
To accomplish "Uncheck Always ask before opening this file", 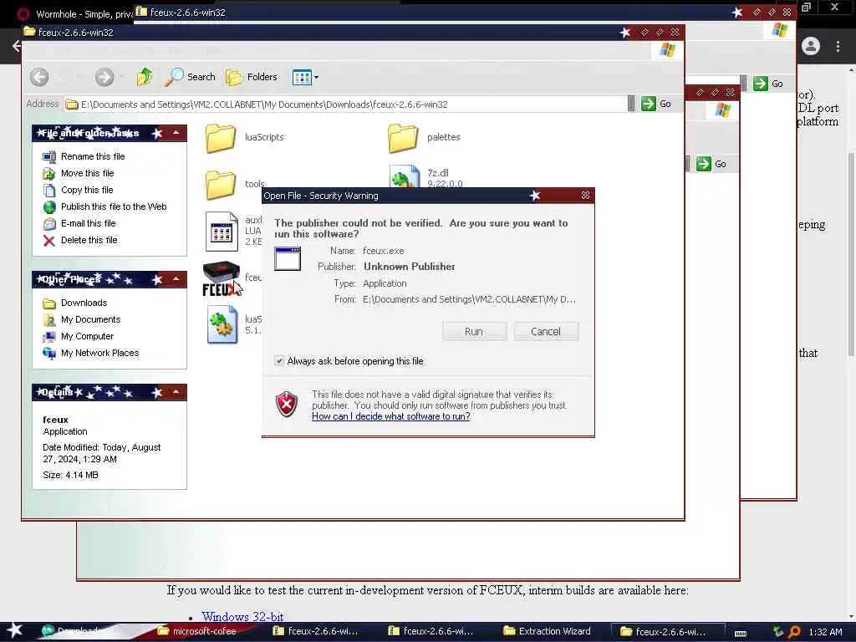I will 279,361.
